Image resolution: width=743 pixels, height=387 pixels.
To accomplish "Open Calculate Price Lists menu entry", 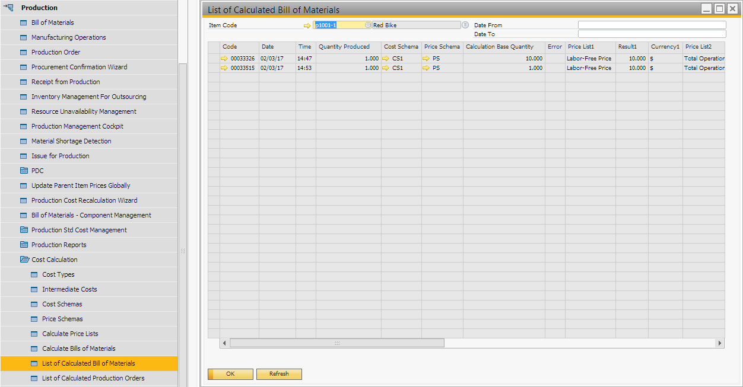I will [x=70, y=334].
